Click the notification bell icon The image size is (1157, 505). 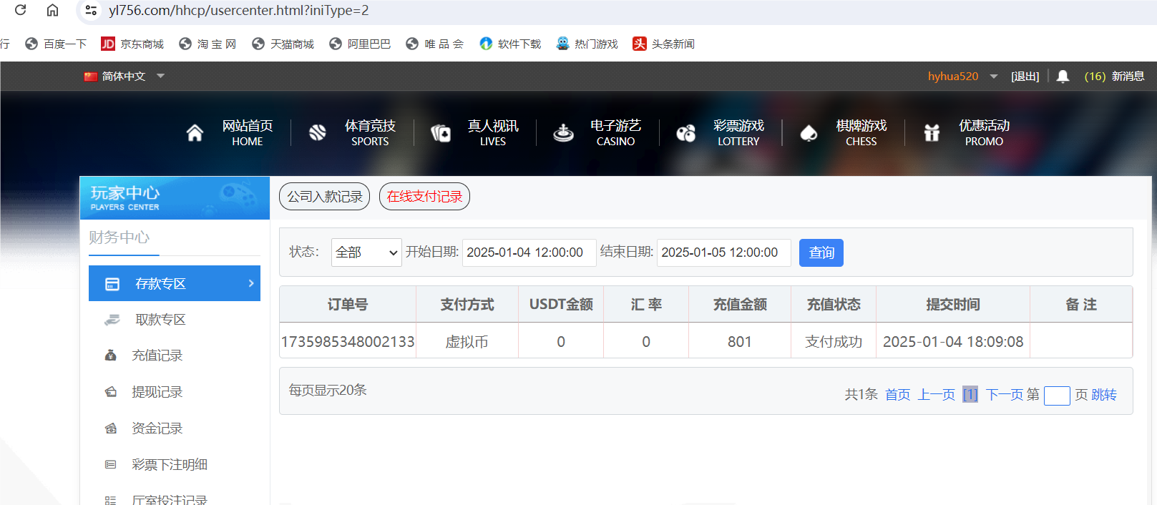tap(1063, 77)
